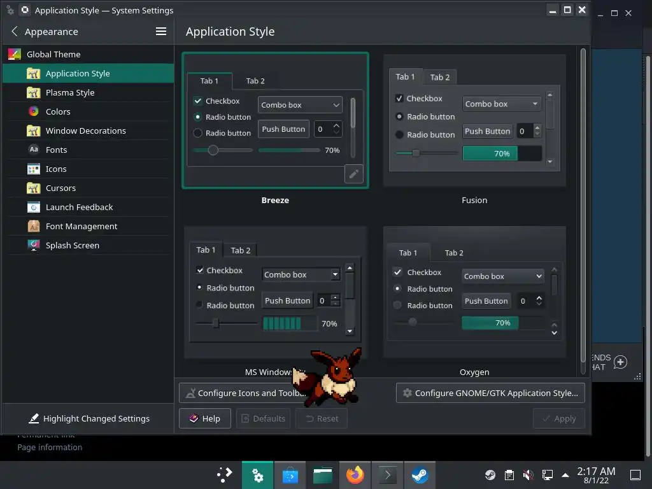Click the Reset button
Viewport: 652px width, 489px height.
coord(322,419)
